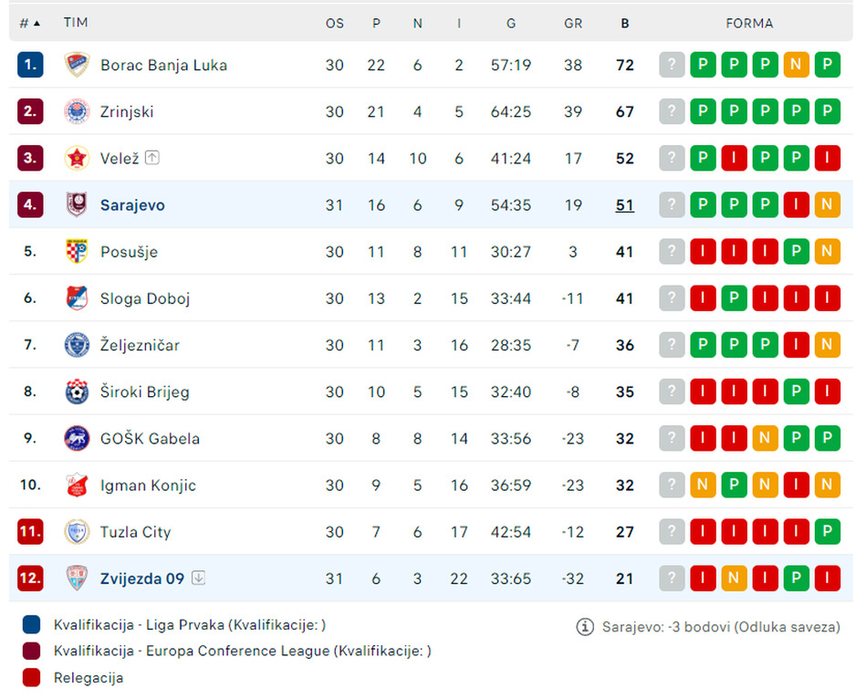The height and width of the screenshot is (699, 856).
Task: Open the Zvijezda 09 team link
Action: click(x=142, y=579)
